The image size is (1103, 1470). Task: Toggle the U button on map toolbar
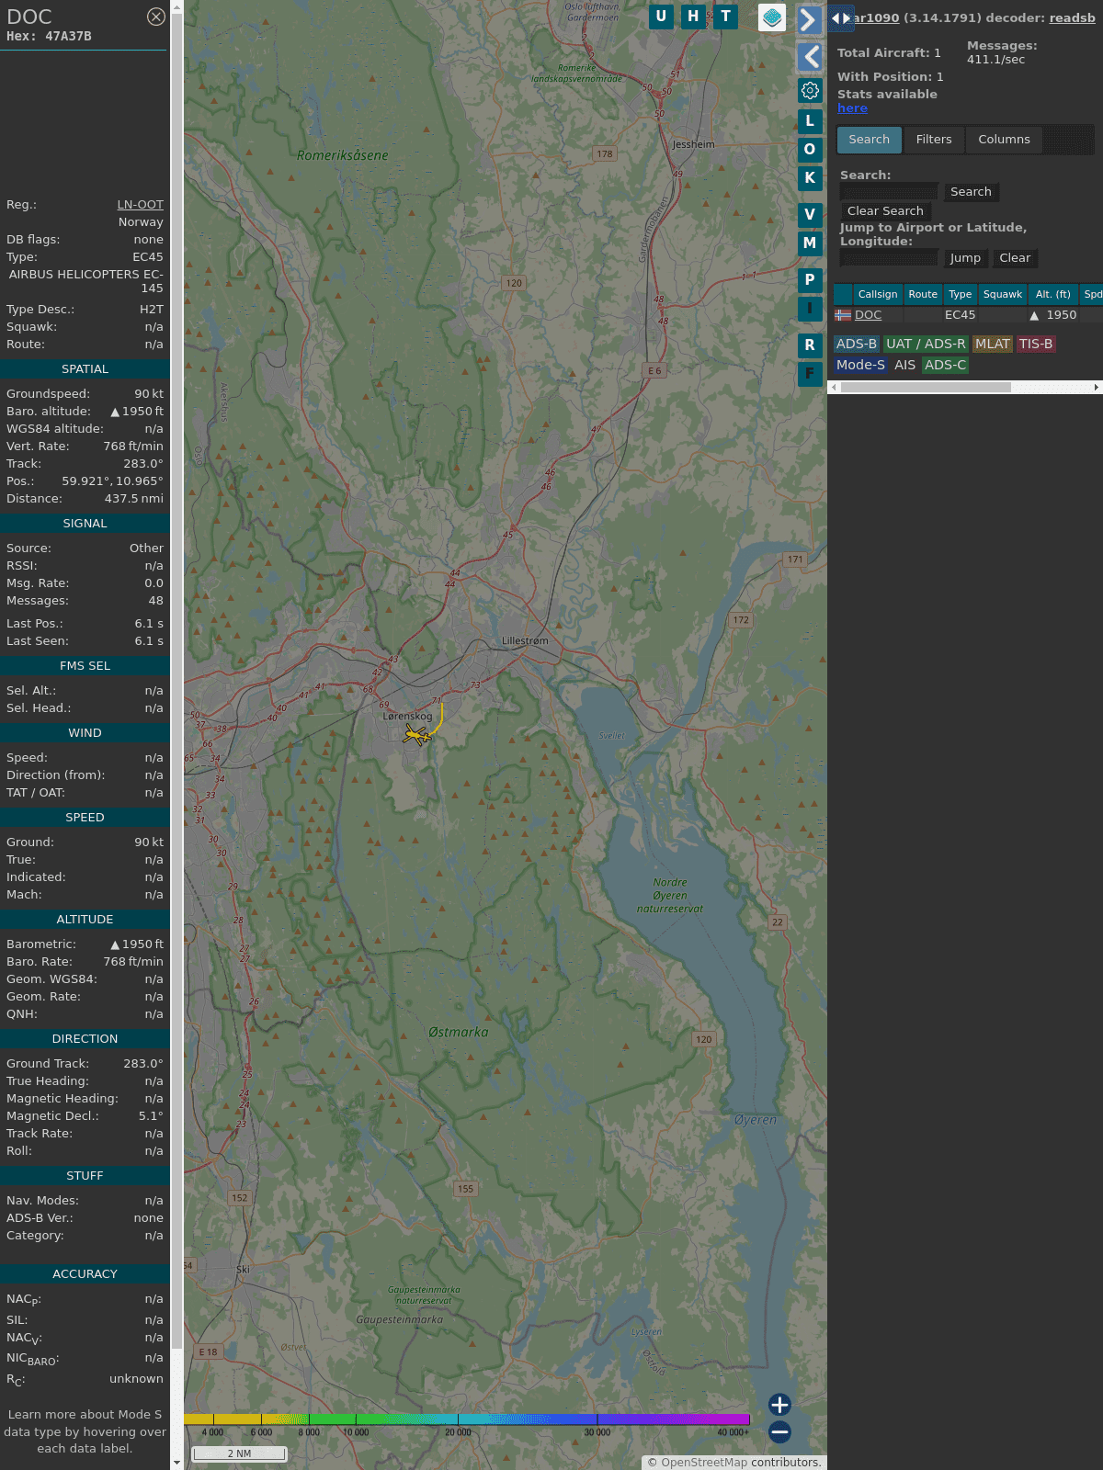(x=661, y=17)
